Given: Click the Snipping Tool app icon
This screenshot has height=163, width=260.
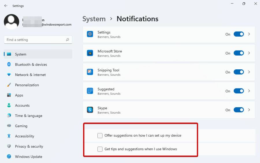Looking at the screenshot, I should 90,72.
